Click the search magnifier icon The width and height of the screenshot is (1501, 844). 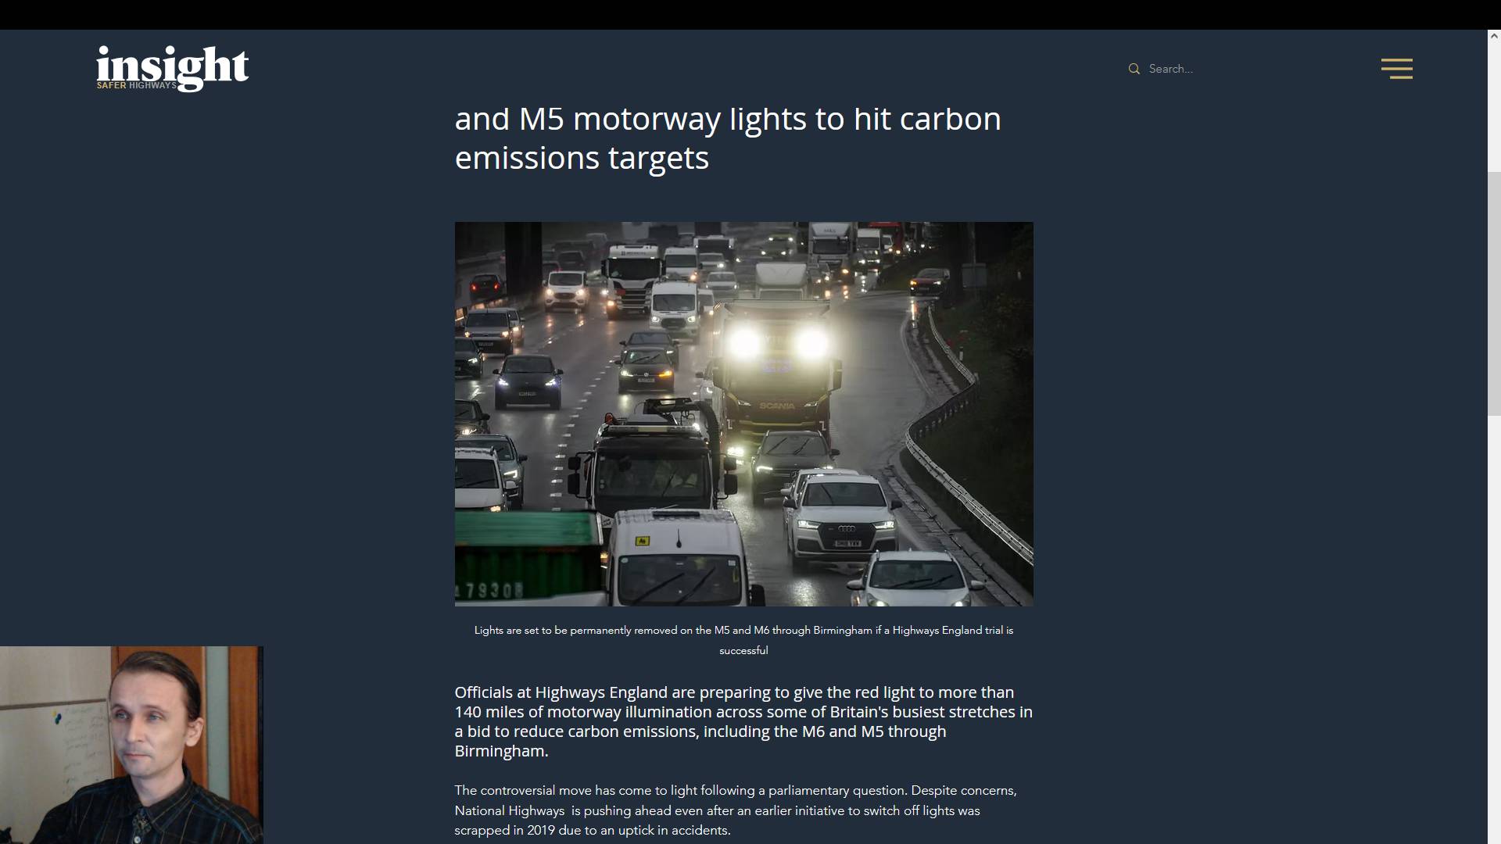click(1134, 69)
